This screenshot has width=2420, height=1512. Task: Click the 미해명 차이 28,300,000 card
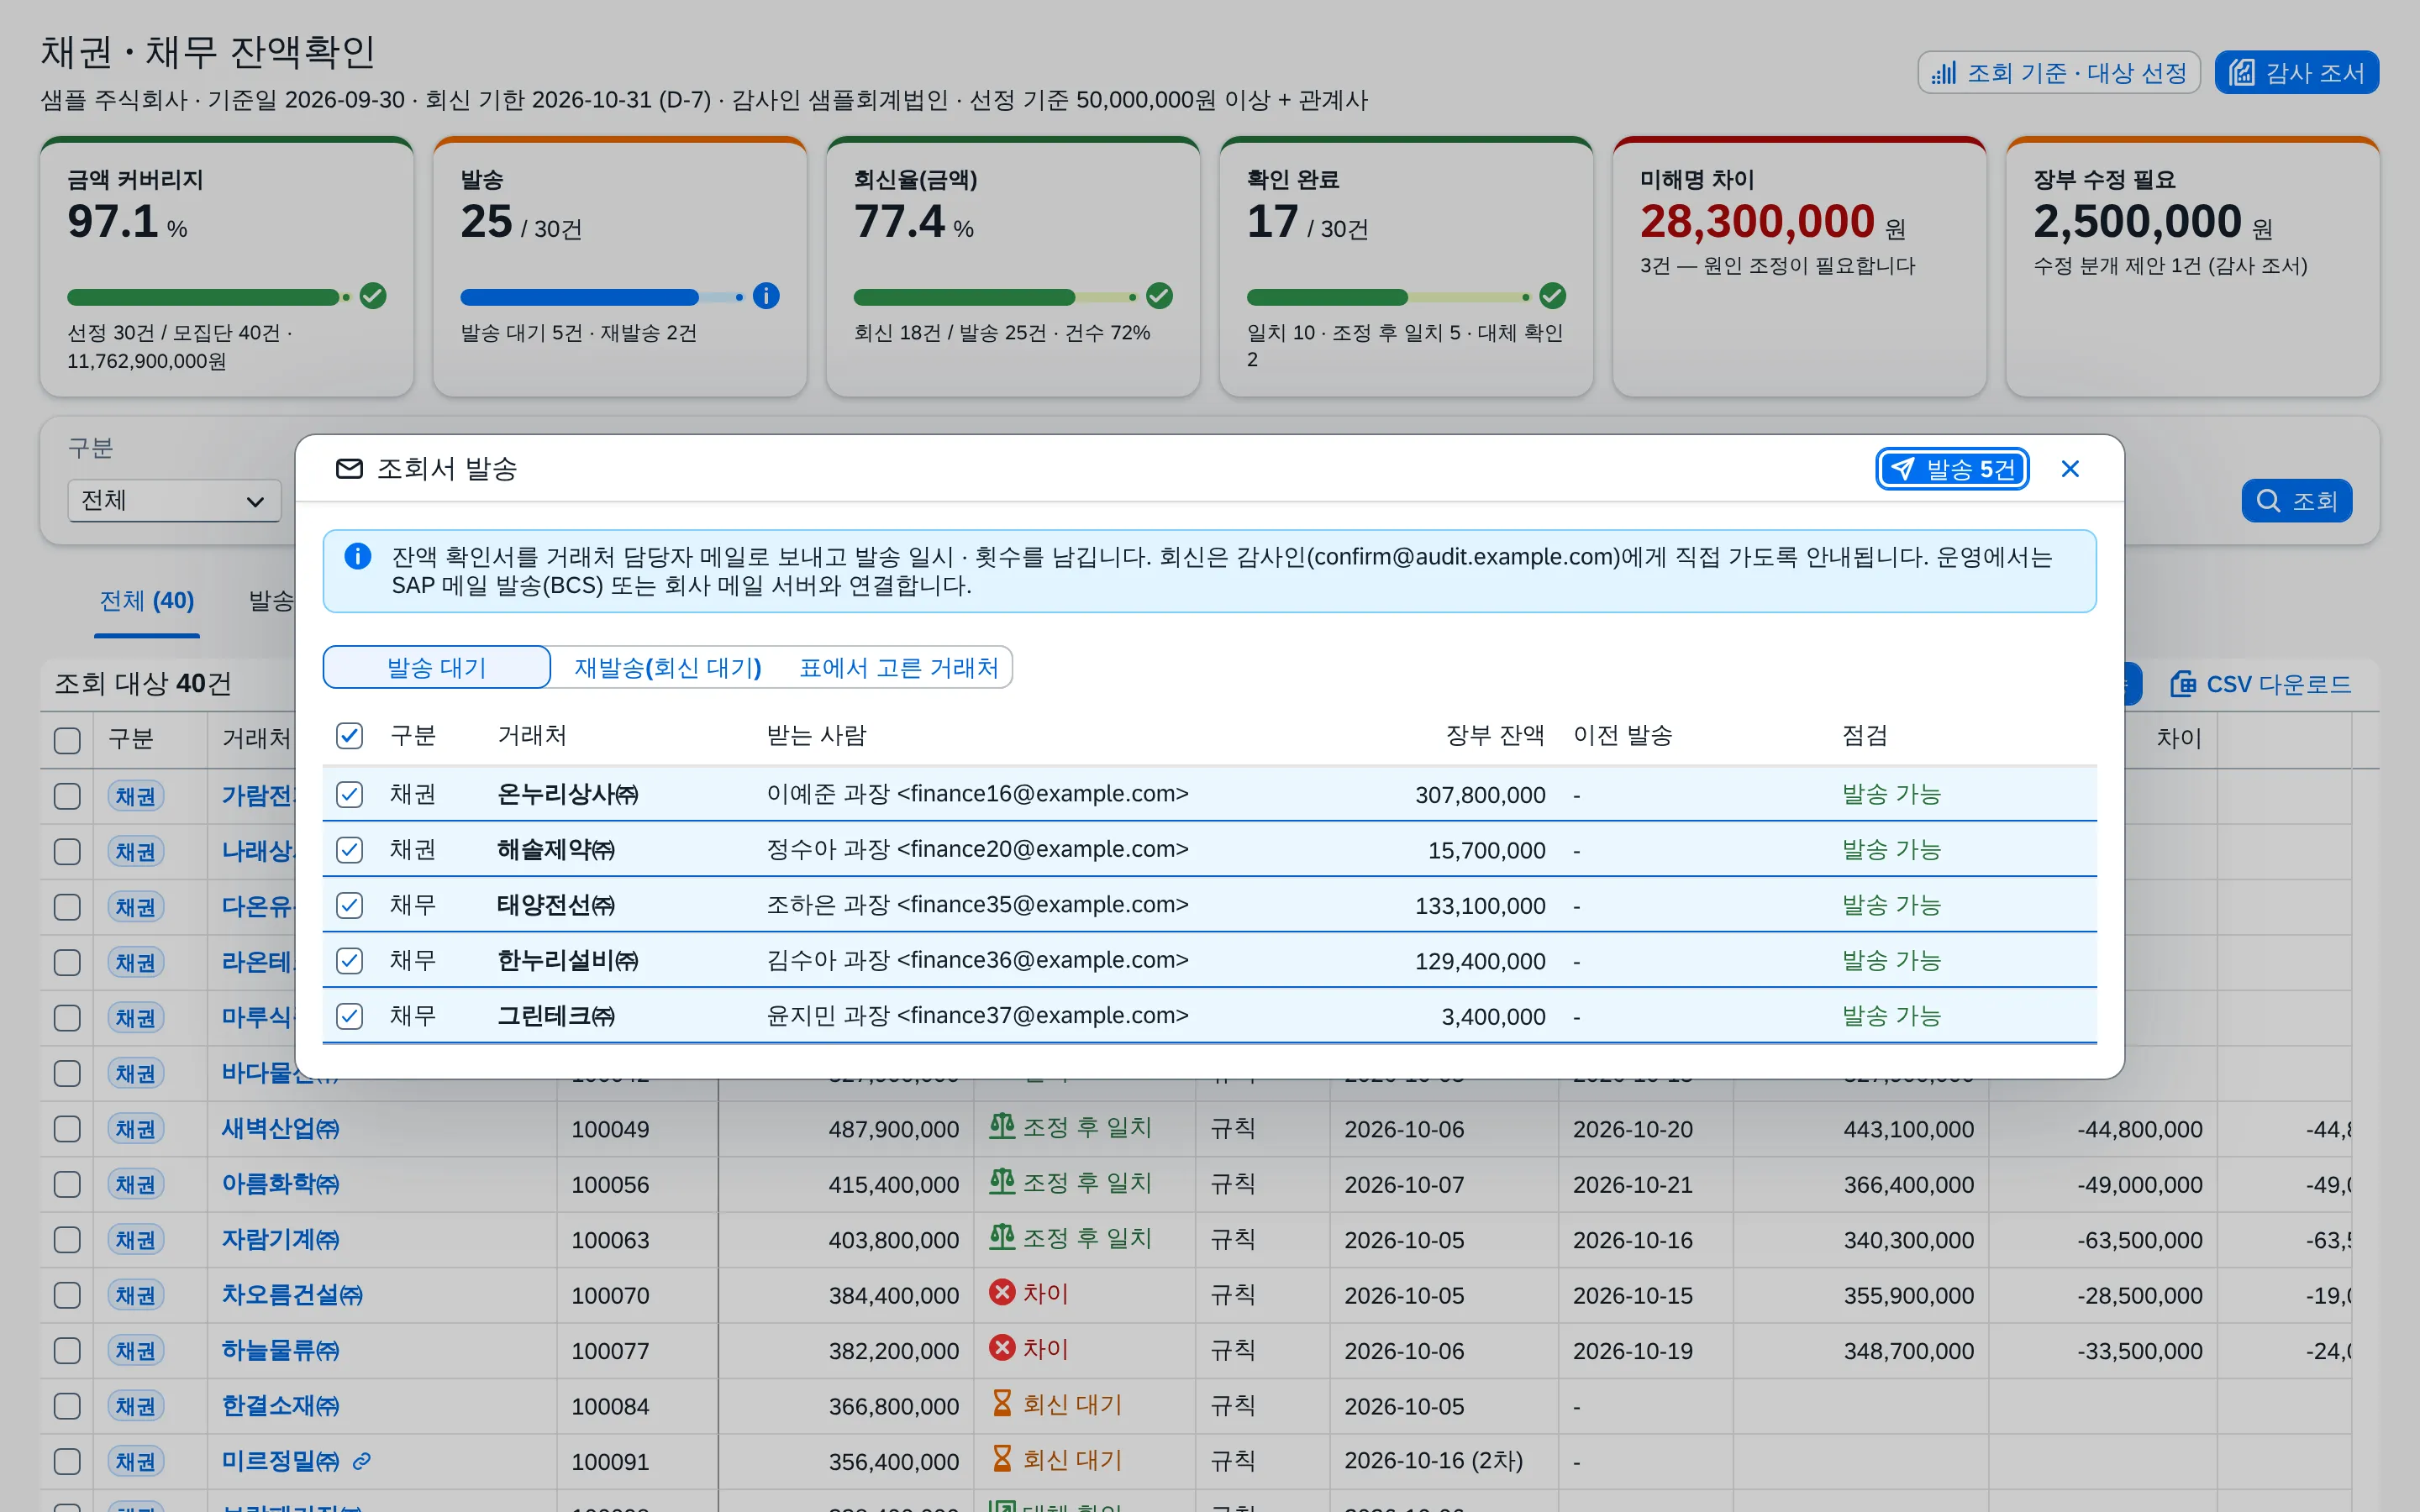[x=1799, y=267]
